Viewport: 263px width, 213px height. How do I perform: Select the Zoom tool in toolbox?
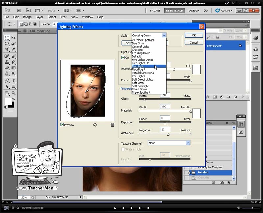pos(13,93)
